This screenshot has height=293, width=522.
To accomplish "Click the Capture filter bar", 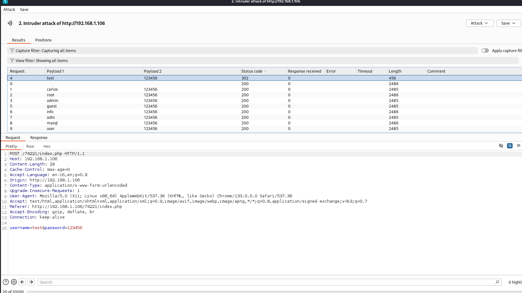I will pyautogui.click(x=242, y=50).
